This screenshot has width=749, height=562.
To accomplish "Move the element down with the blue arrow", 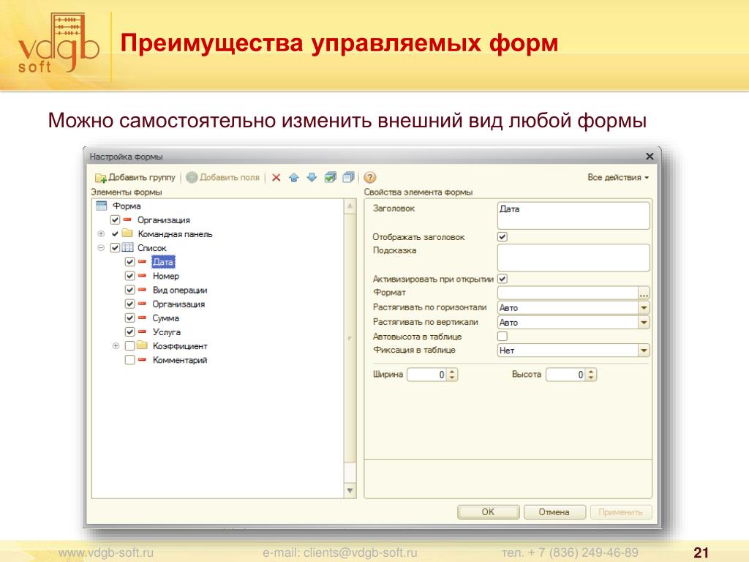I will click(312, 177).
